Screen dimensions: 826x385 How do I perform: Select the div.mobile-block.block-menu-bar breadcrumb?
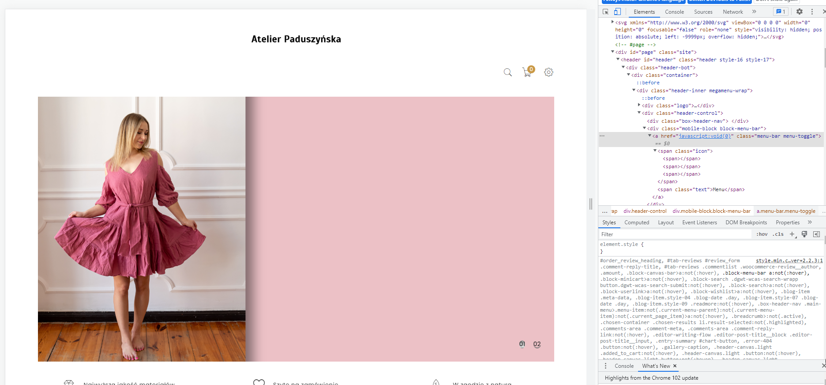coord(711,211)
